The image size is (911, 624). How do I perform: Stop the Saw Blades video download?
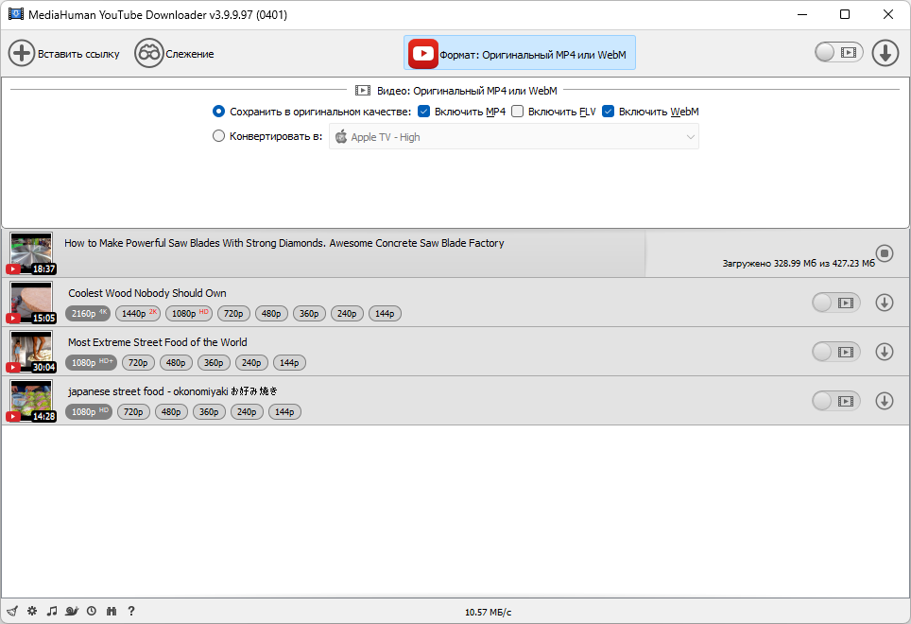pyautogui.click(x=885, y=253)
